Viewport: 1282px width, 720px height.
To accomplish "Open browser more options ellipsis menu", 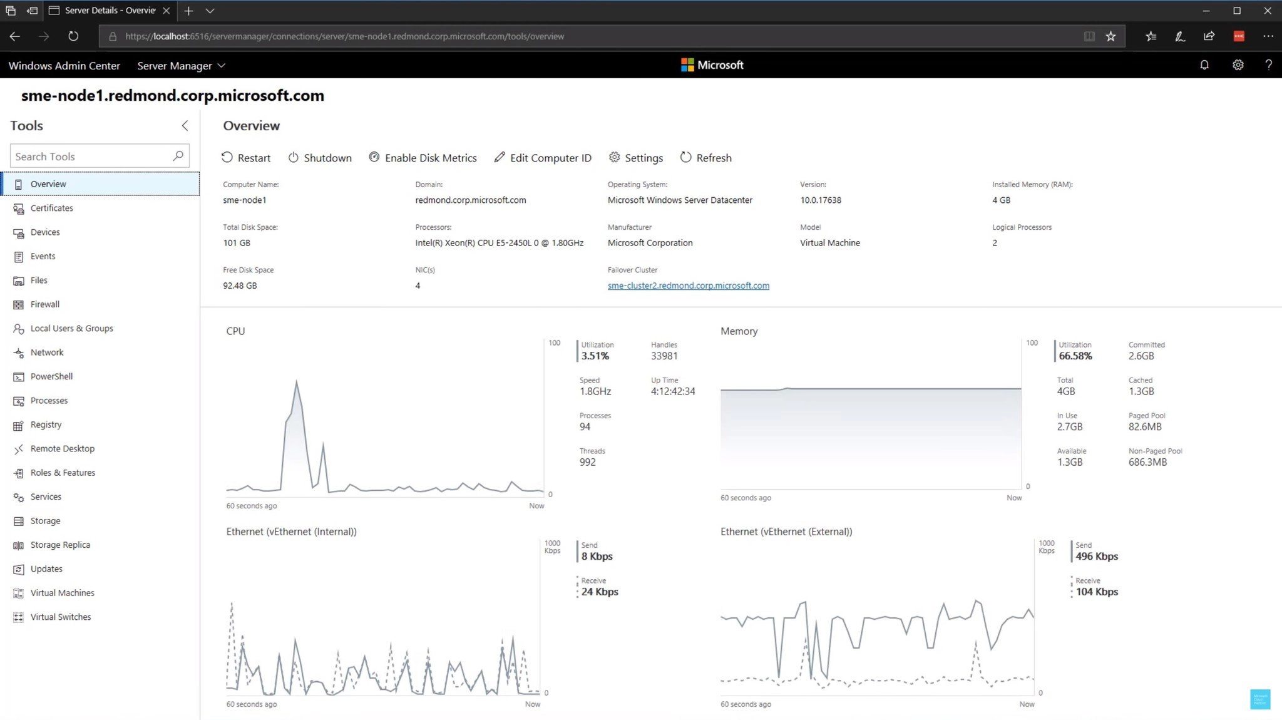I will pos(1268,36).
